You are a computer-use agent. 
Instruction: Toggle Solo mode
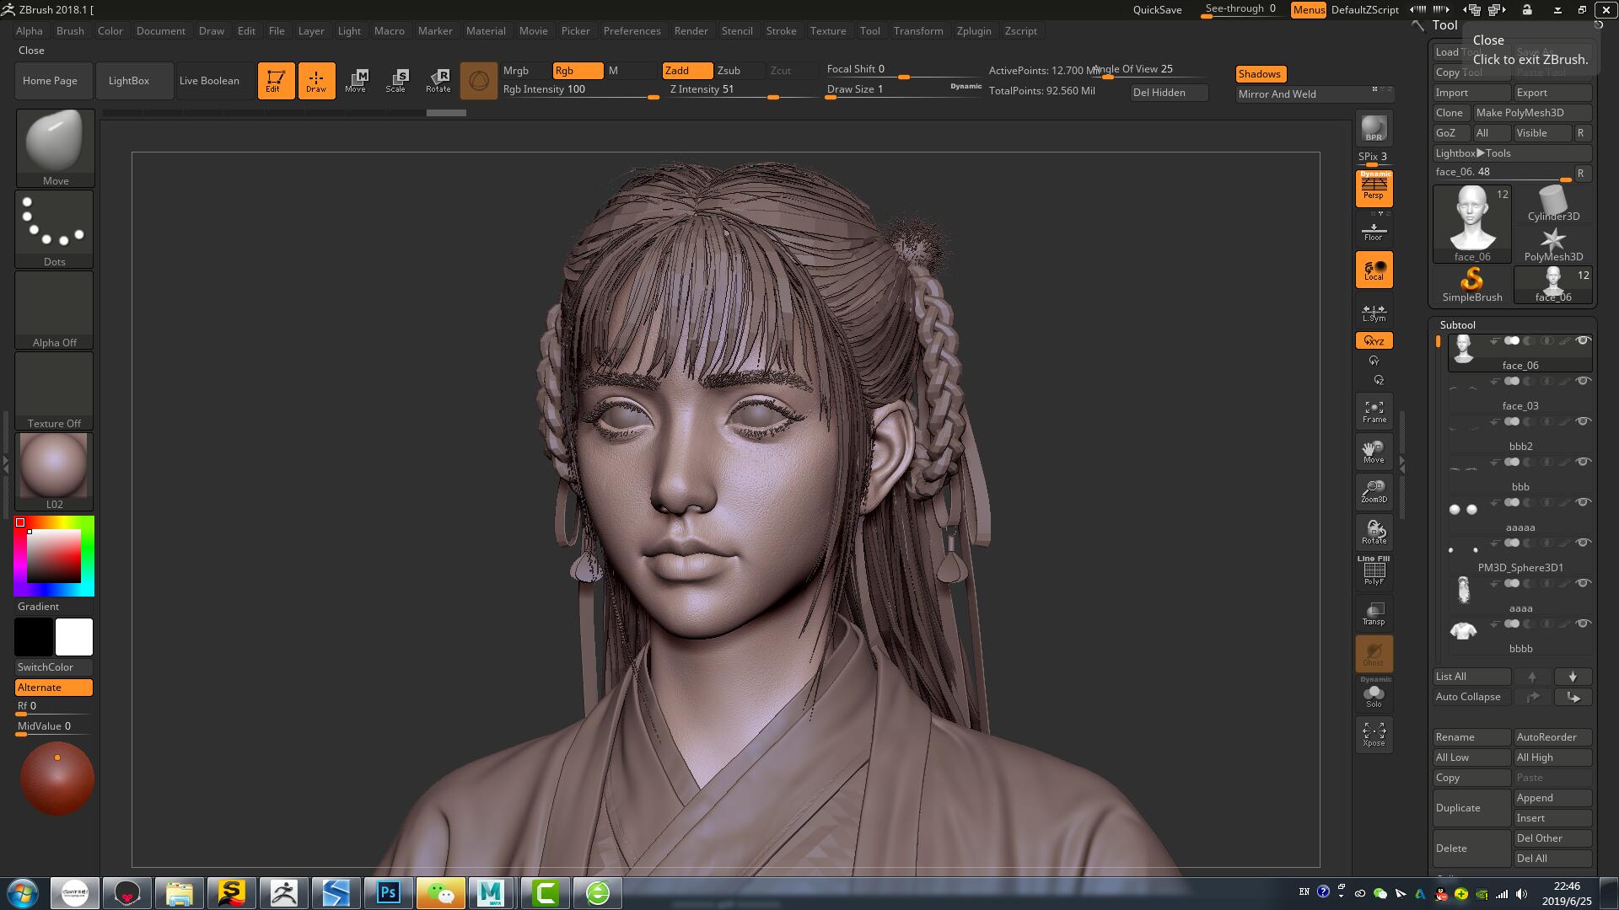1374,693
